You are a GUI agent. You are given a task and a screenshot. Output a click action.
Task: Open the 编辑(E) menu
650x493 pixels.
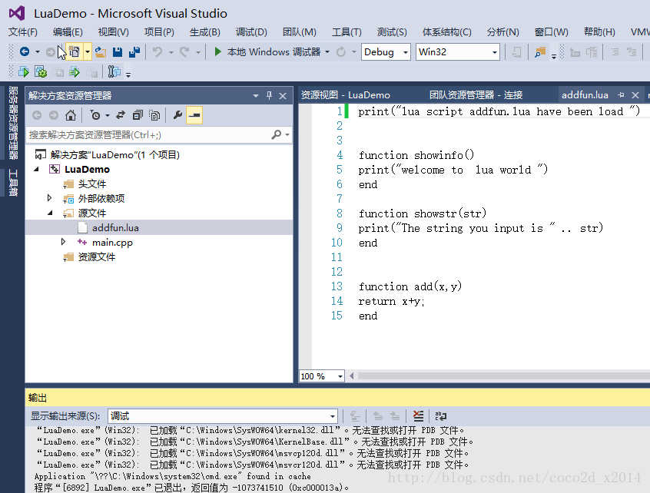[68, 32]
